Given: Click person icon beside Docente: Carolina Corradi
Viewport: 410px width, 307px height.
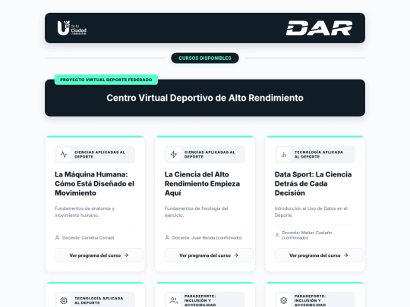Looking at the screenshot, I should click(57, 237).
